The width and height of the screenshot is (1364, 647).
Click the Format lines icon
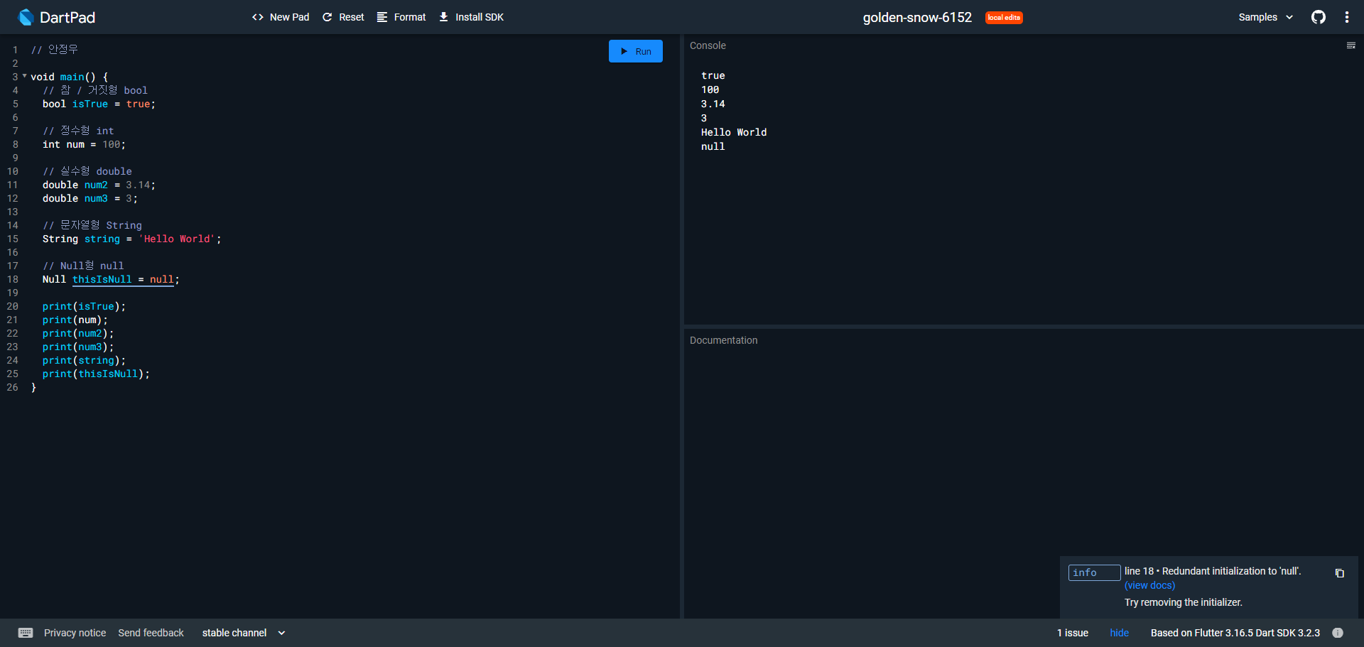point(382,17)
